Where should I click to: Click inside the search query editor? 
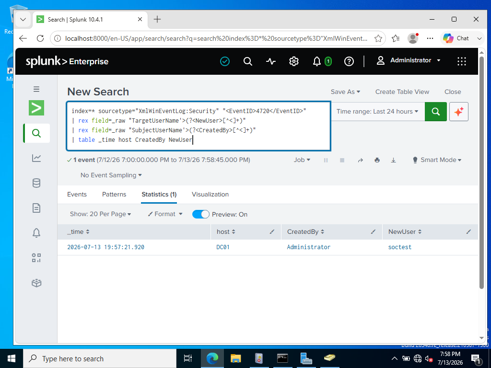click(199, 126)
